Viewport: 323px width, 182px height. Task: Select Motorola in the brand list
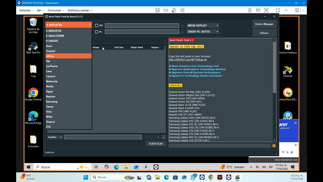tap(68, 81)
